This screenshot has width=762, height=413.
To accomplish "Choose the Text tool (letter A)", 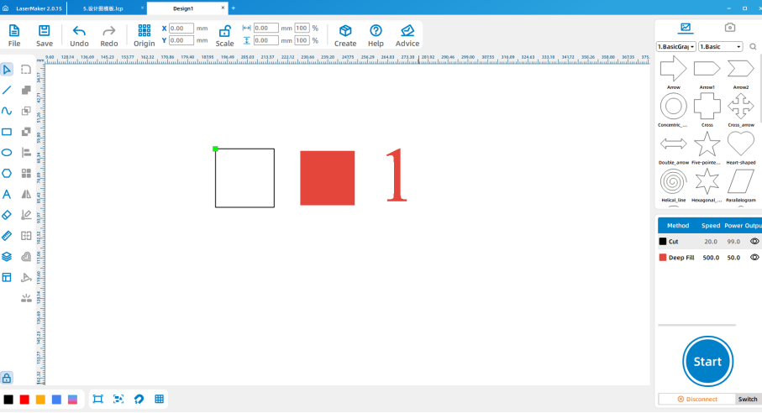I will click(x=7, y=194).
